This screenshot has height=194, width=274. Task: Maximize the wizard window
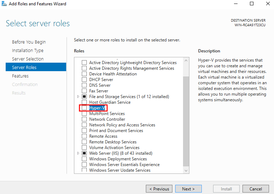click(252, 4)
